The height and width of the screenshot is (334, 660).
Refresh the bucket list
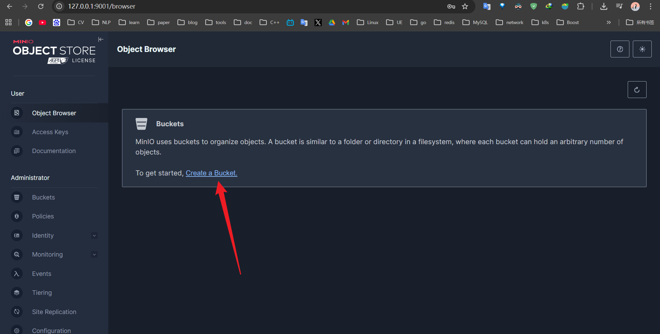click(637, 90)
